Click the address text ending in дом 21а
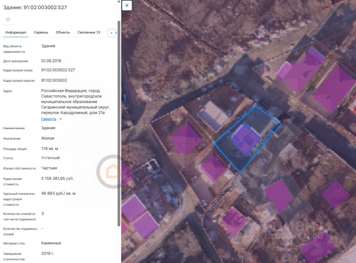 [76, 102]
